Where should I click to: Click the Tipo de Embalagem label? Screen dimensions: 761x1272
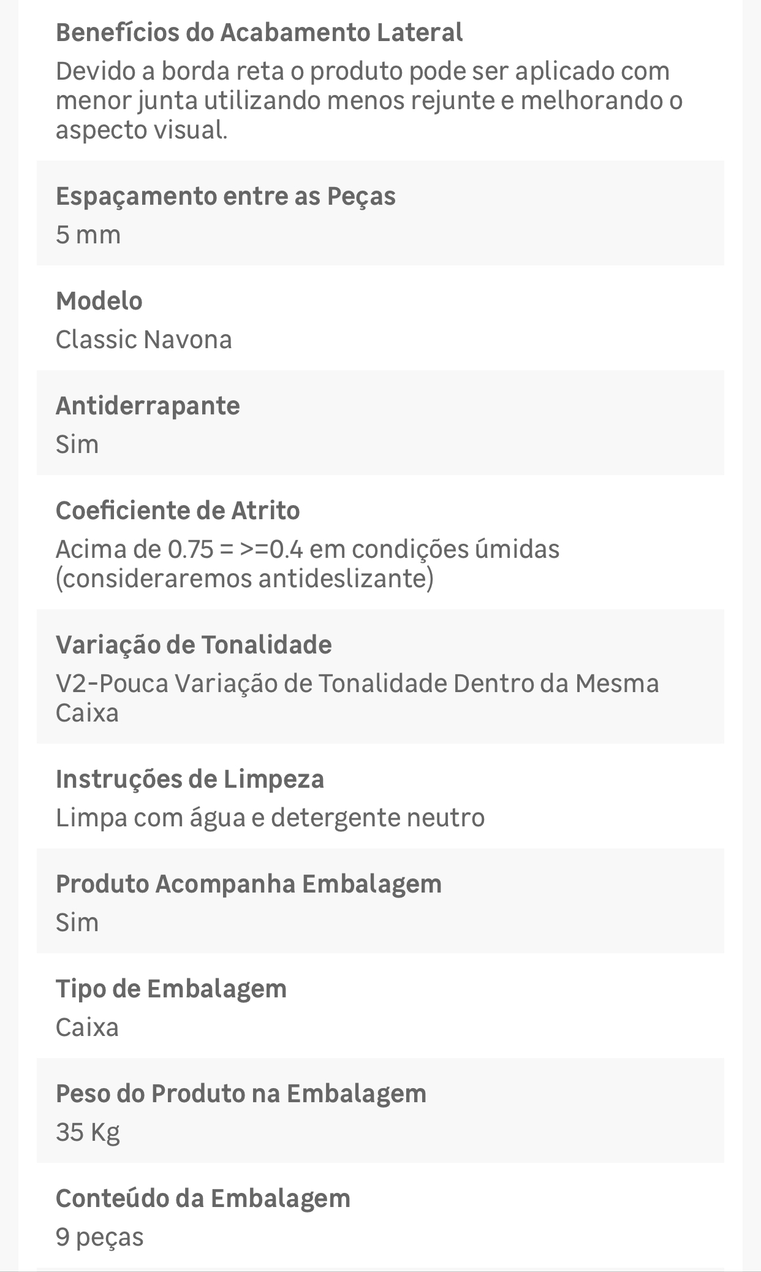(x=171, y=989)
